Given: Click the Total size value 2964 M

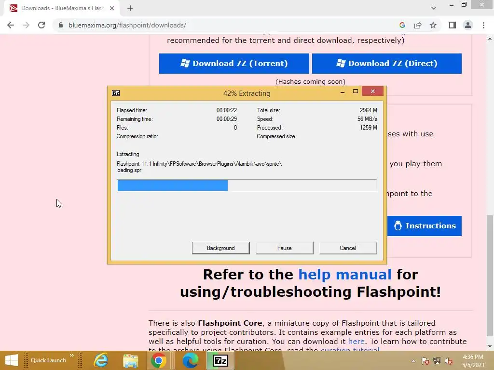Looking at the screenshot, I should click(368, 110).
